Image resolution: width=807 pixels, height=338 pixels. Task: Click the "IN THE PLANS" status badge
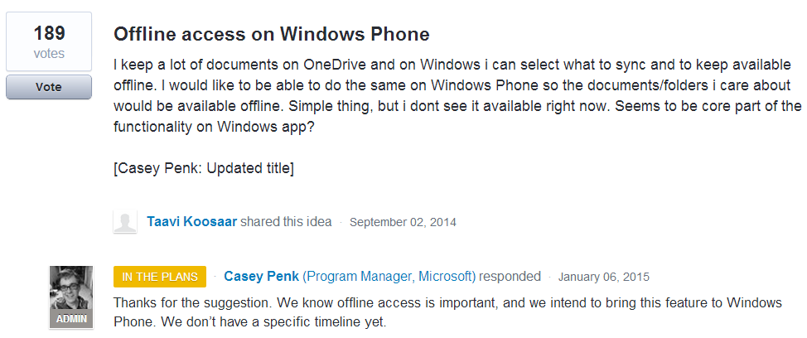click(160, 277)
